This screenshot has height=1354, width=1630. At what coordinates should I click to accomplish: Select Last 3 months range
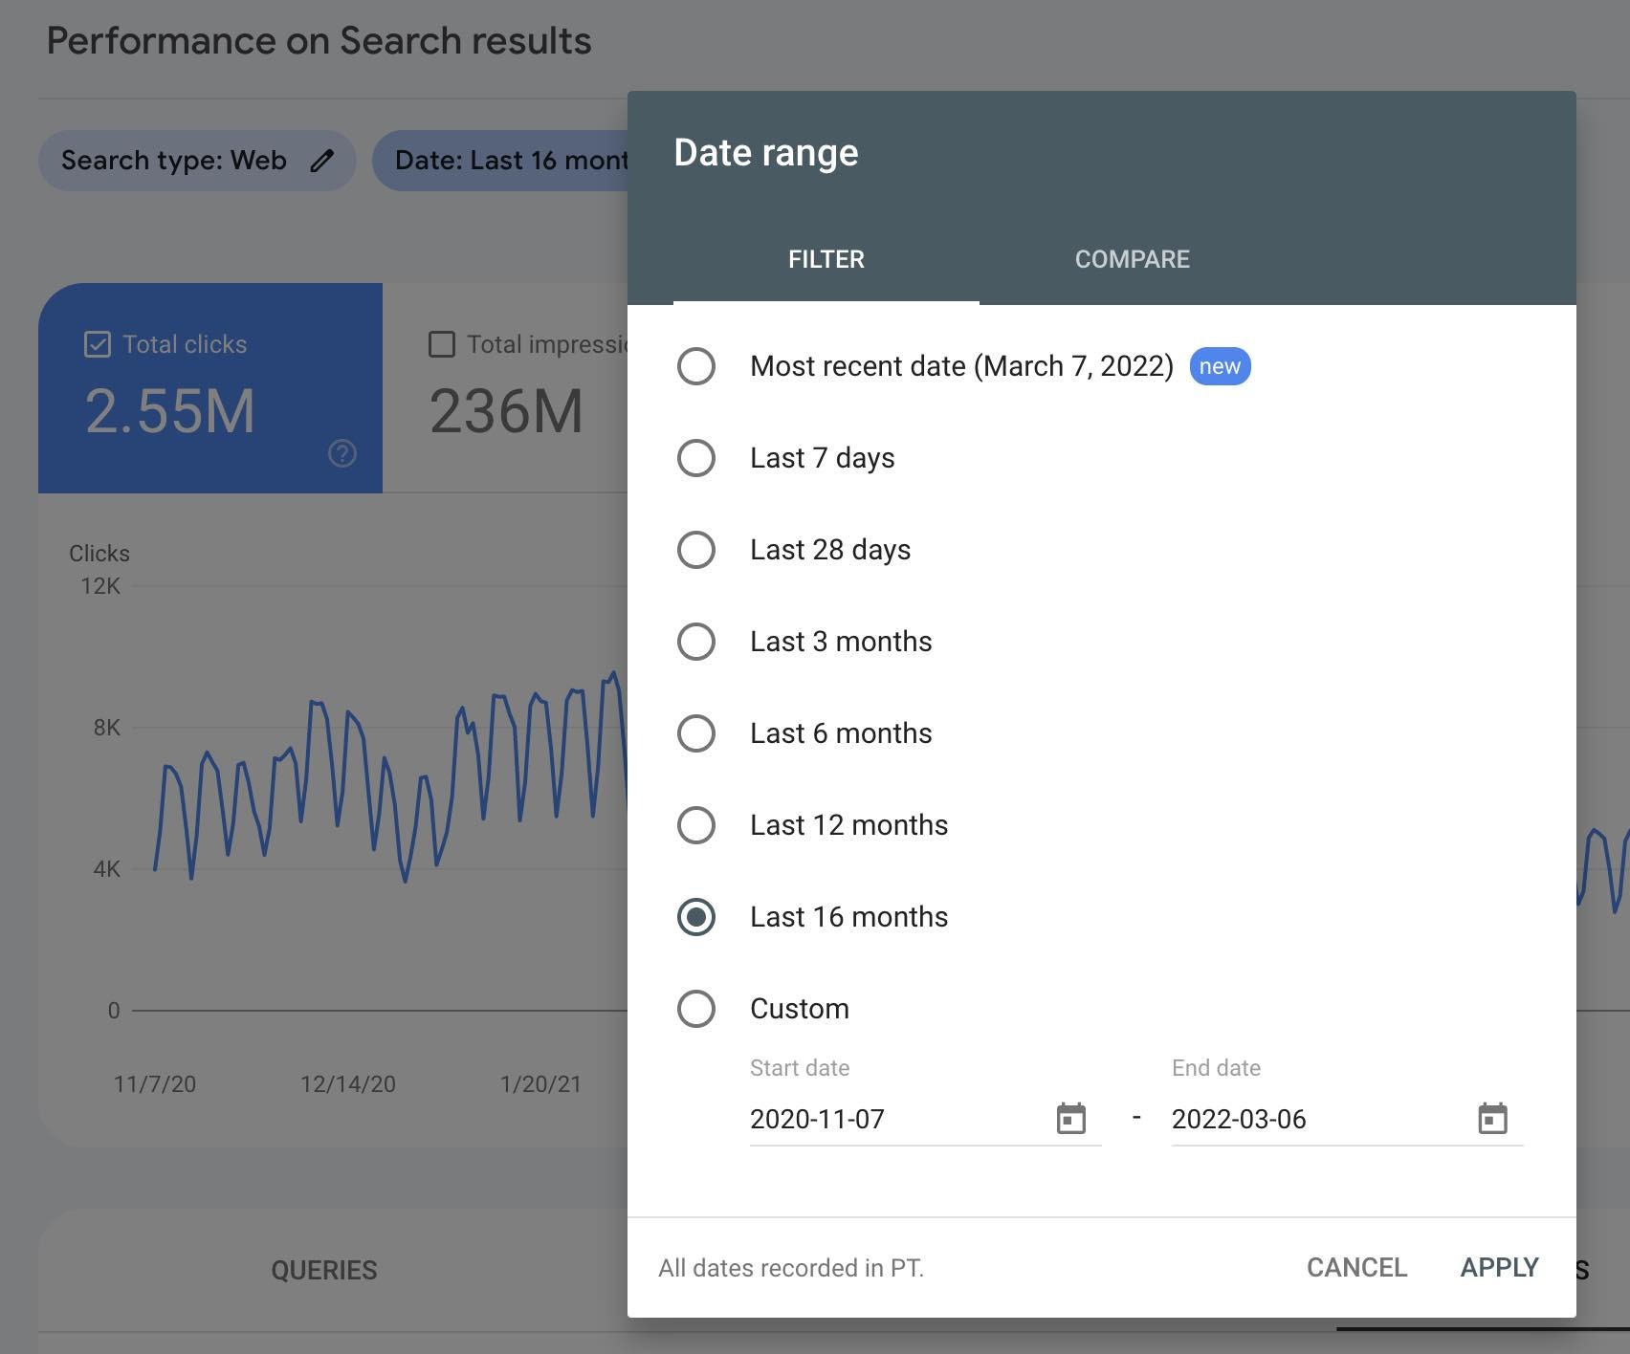(696, 642)
